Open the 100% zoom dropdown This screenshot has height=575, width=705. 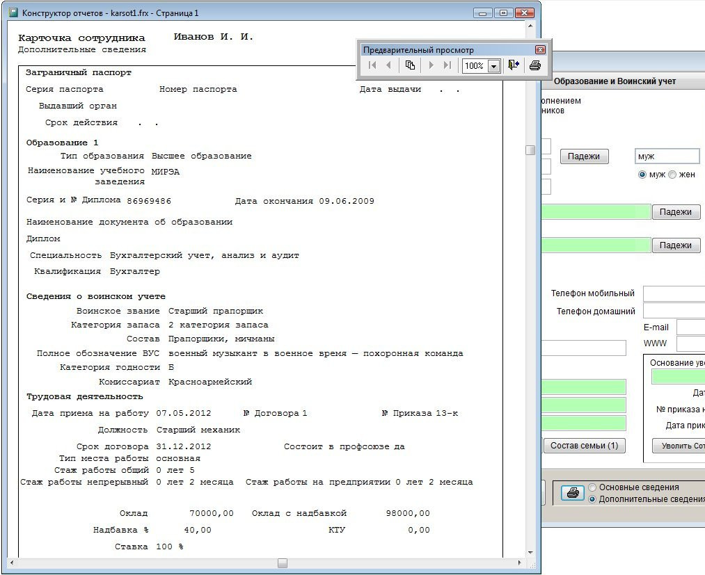click(x=493, y=66)
